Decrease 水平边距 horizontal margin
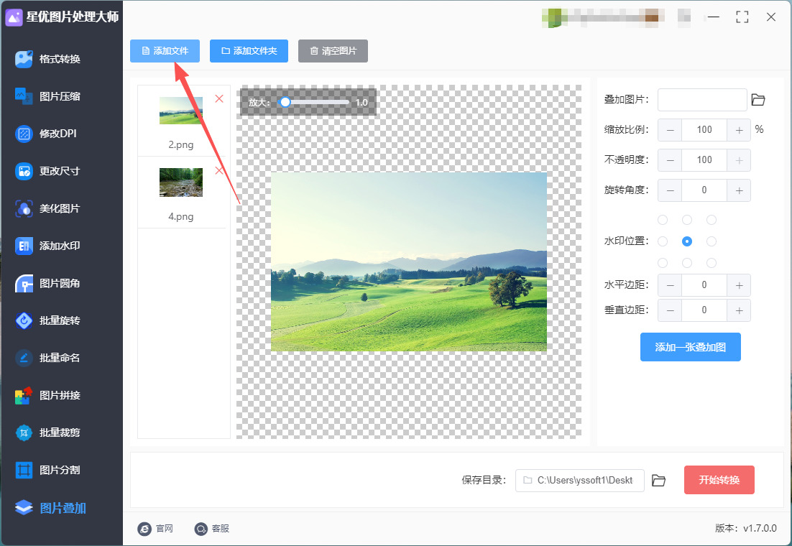This screenshot has height=546, width=792. pos(670,285)
